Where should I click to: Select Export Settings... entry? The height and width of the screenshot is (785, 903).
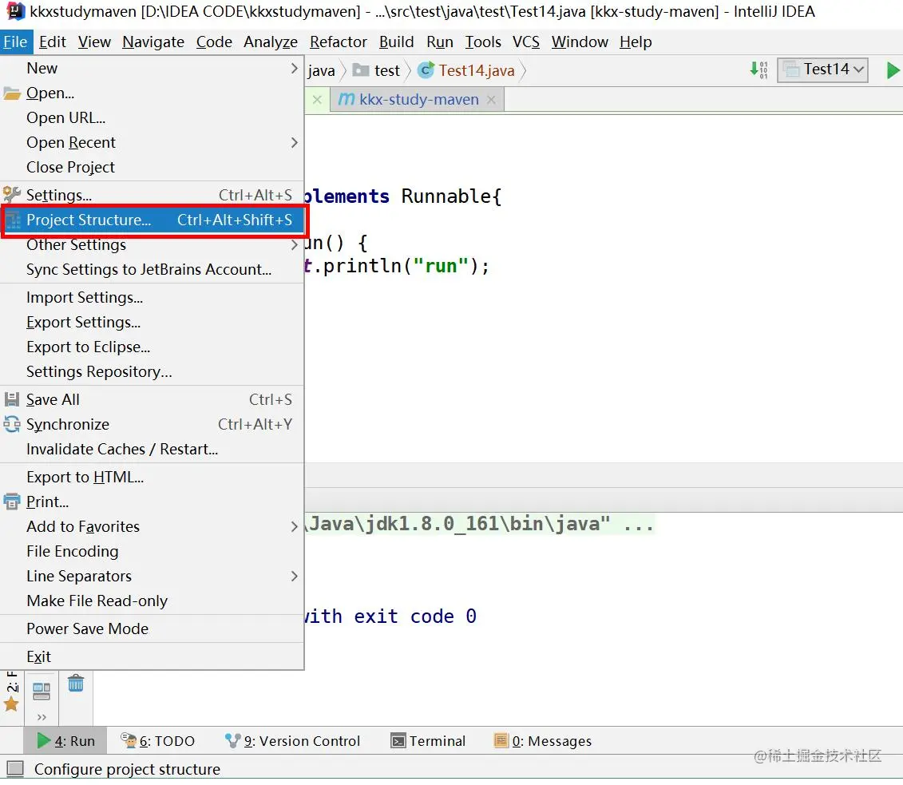click(x=152, y=322)
